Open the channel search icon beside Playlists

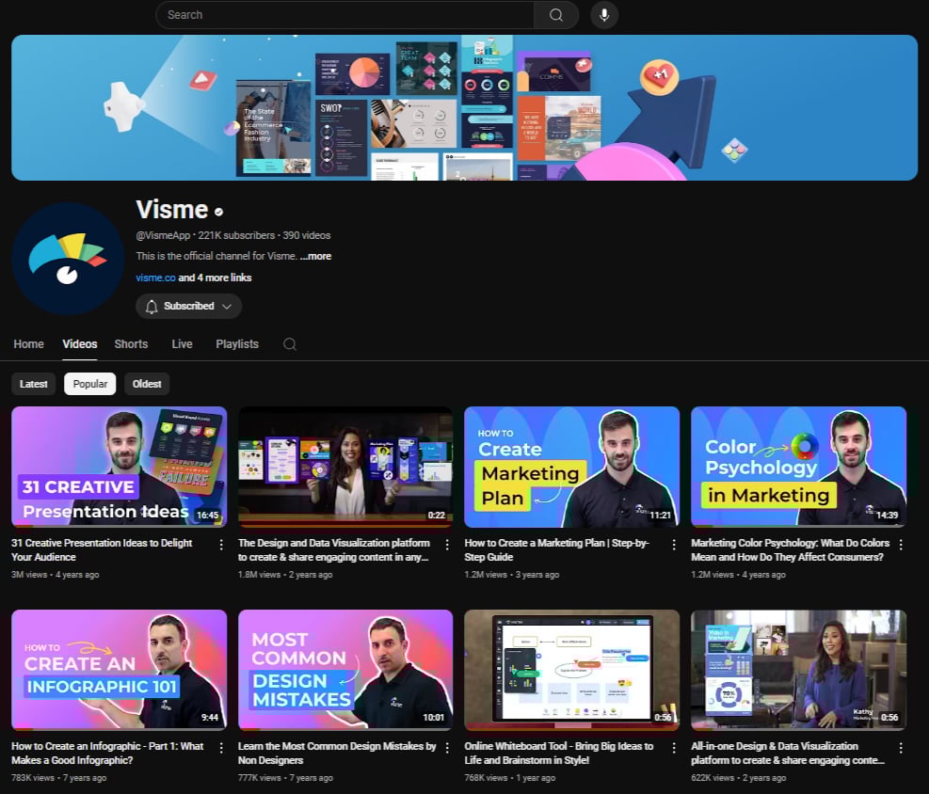click(x=289, y=344)
